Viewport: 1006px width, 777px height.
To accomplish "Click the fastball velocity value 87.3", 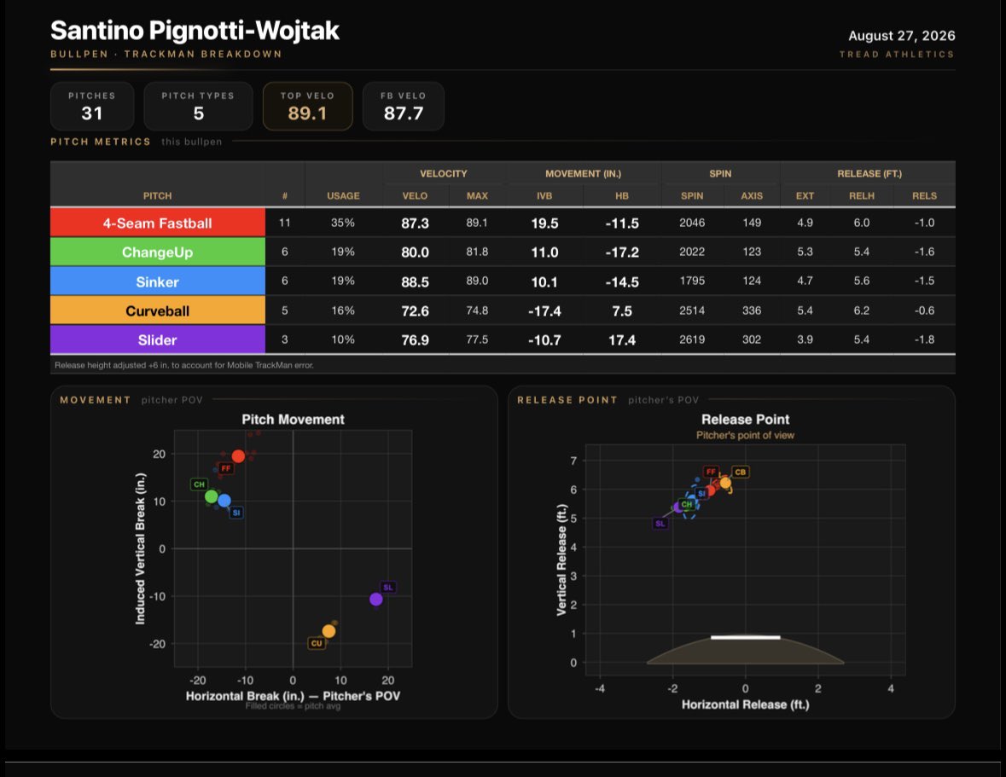I will pyautogui.click(x=415, y=223).
